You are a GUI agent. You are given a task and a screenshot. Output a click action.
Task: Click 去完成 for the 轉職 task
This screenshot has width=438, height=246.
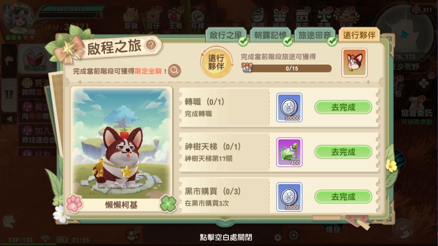(x=343, y=107)
